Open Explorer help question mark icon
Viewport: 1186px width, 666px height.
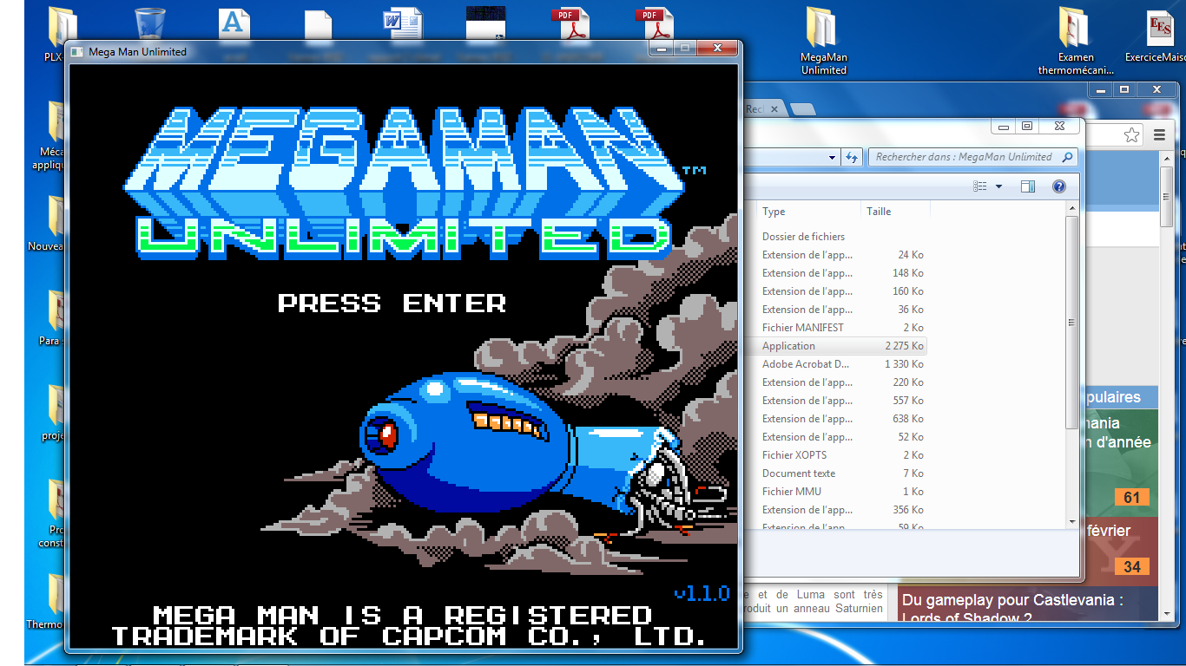1058,186
